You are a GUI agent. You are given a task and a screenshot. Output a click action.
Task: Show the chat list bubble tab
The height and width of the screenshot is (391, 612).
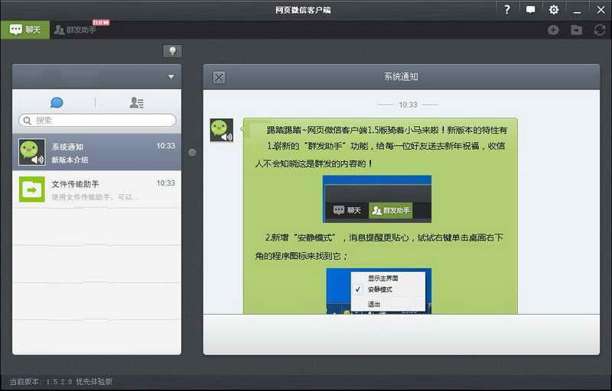coord(57,103)
